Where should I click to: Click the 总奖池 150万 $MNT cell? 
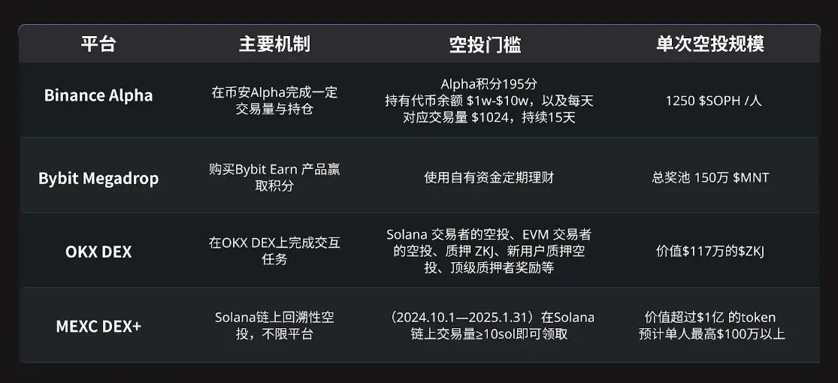tap(710, 178)
